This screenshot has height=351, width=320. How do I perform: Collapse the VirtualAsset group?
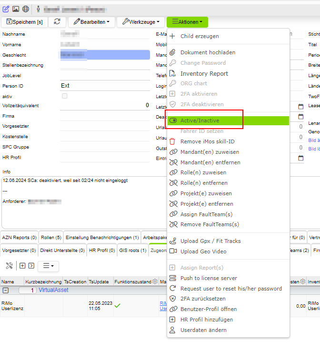click(x=6, y=291)
